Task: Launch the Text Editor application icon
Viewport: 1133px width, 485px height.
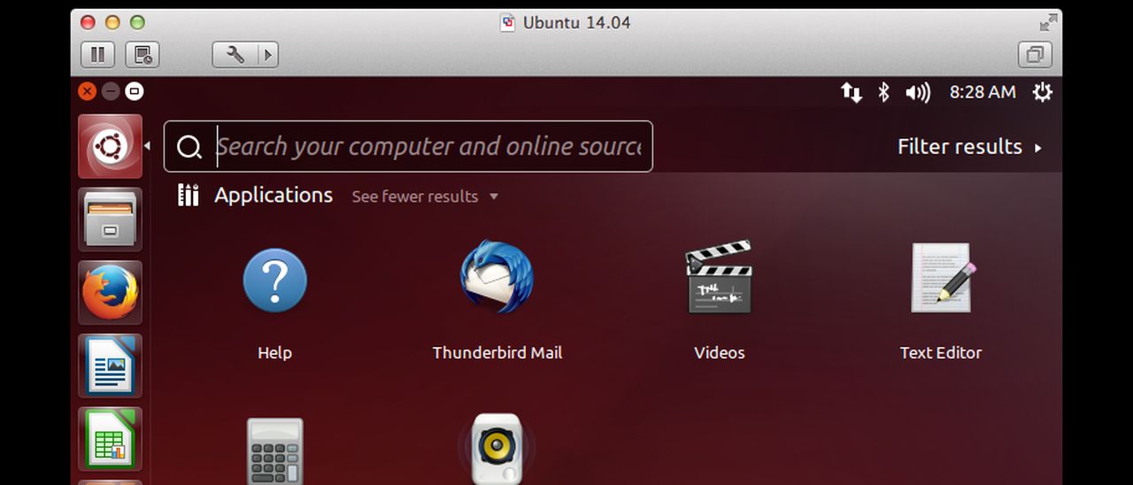Action: tap(942, 278)
